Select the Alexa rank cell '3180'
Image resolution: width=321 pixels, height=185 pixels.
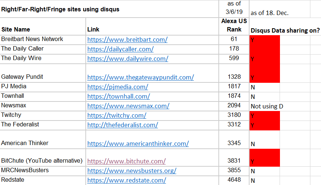(x=234, y=116)
